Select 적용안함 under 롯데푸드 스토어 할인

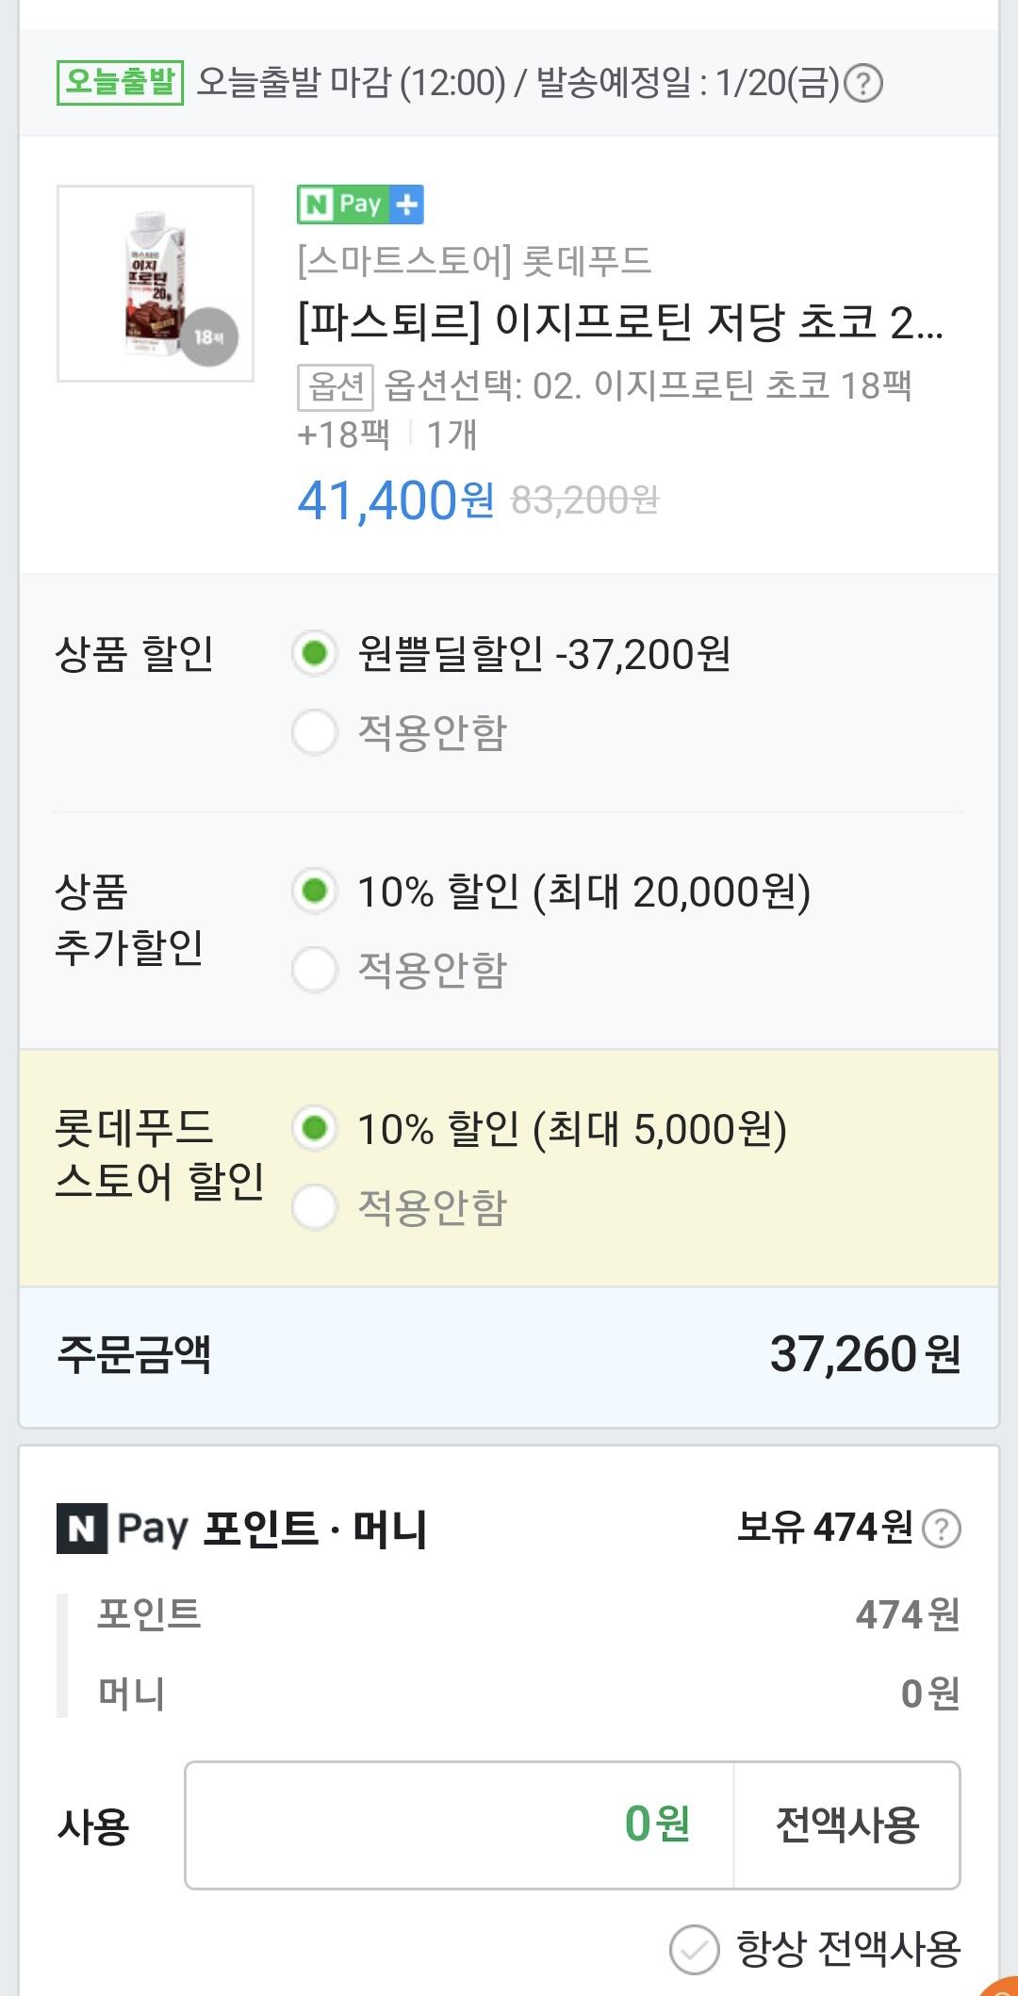(315, 1207)
